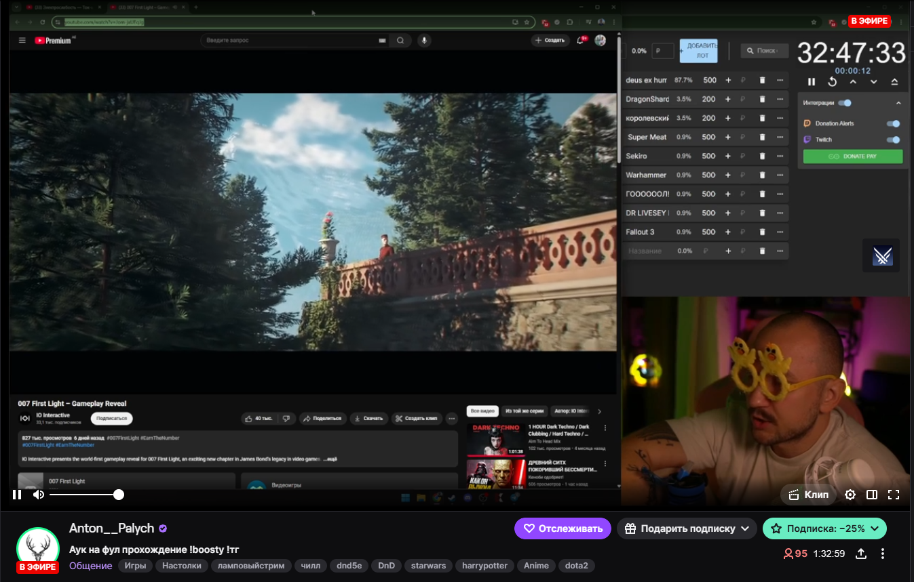914x582 pixels.
Task: Click the Скачать button under the video
Action: [369, 419]
